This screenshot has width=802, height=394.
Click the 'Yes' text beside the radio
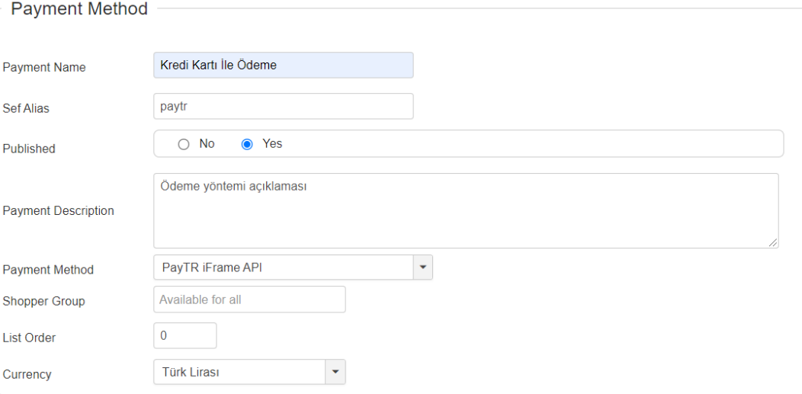[x=272, y=144]
